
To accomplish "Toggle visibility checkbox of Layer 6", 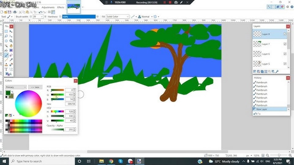I will pos(285,54).
